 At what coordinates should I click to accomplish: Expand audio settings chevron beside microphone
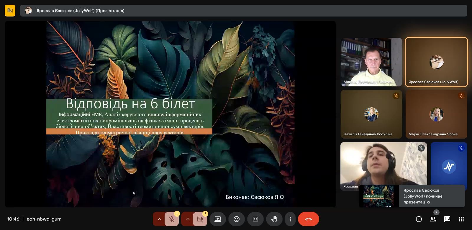pos(159,219)
